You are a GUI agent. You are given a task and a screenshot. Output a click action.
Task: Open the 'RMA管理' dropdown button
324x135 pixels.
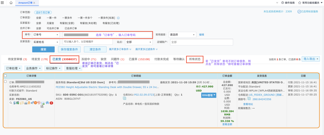tap(208, 95)
